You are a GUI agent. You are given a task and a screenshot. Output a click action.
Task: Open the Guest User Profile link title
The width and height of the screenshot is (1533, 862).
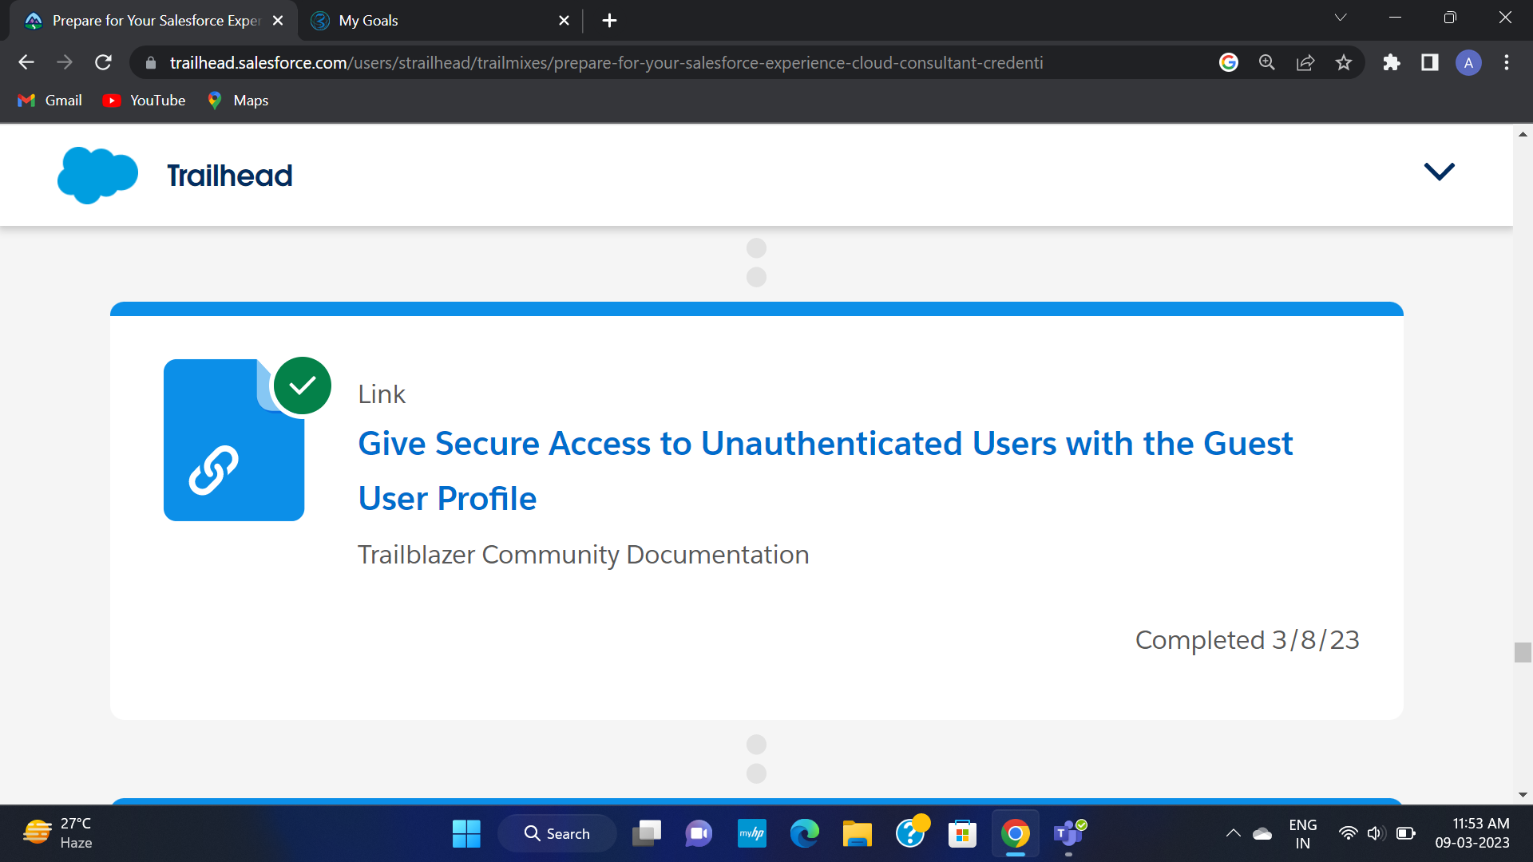pos(825,471)
